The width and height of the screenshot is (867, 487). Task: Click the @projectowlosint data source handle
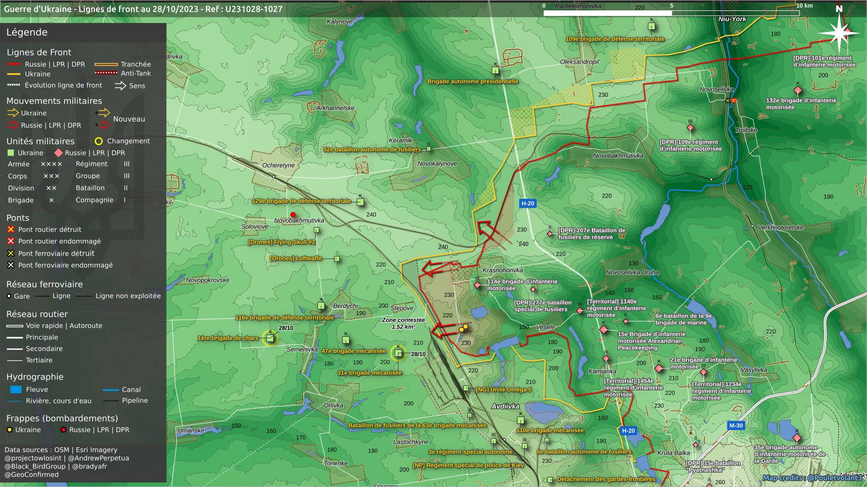click(34, 458)
